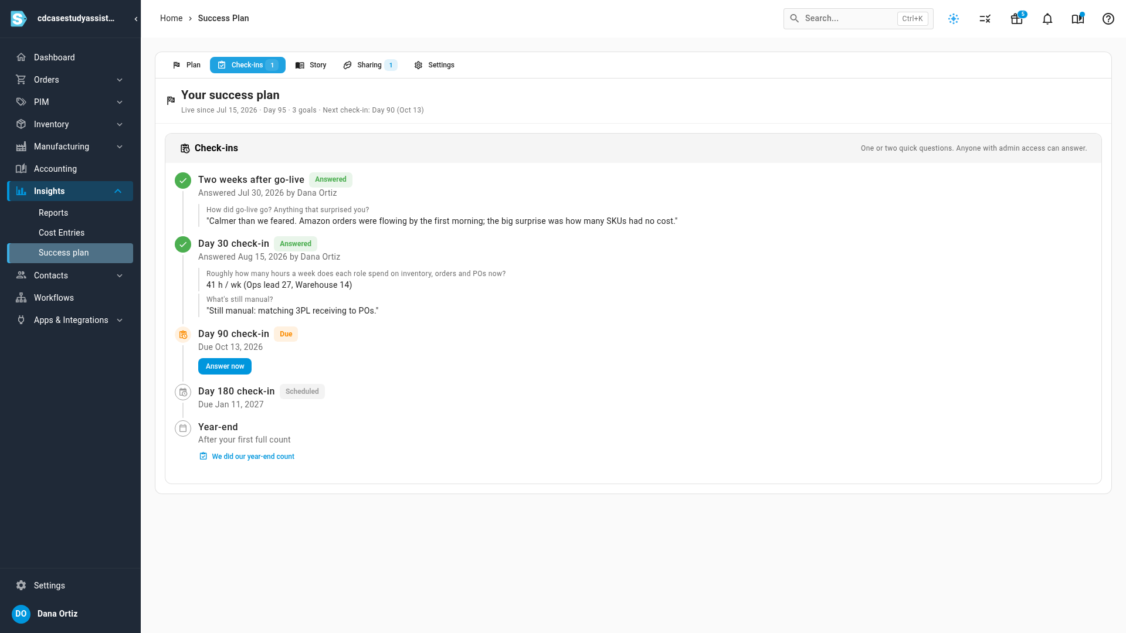Select the Check-ins tab
1126x633 pixels.
(247, 65)
